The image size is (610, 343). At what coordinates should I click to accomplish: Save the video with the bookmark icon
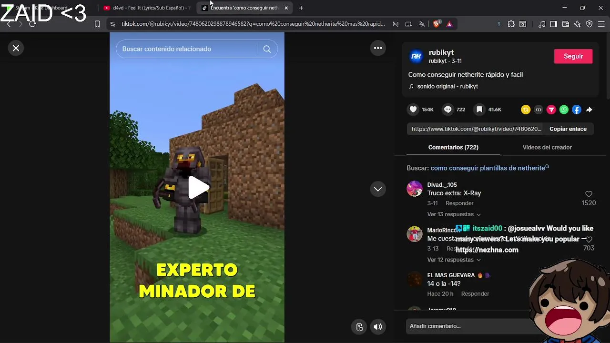tap(479, 110)
